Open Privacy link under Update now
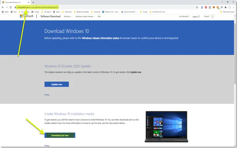The image size is (238, 149). (47, 95)
